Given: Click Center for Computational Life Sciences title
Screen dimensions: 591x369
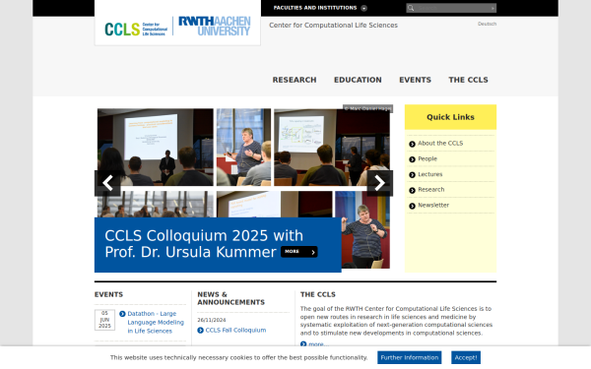Looking at the screenshot, I should (x=333, y=26).
